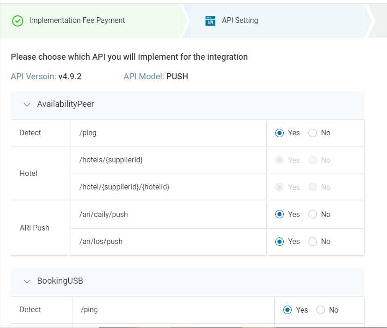Select No for AvailabilityPeer /ping
387x328 pixels.
tap(313, 133)
